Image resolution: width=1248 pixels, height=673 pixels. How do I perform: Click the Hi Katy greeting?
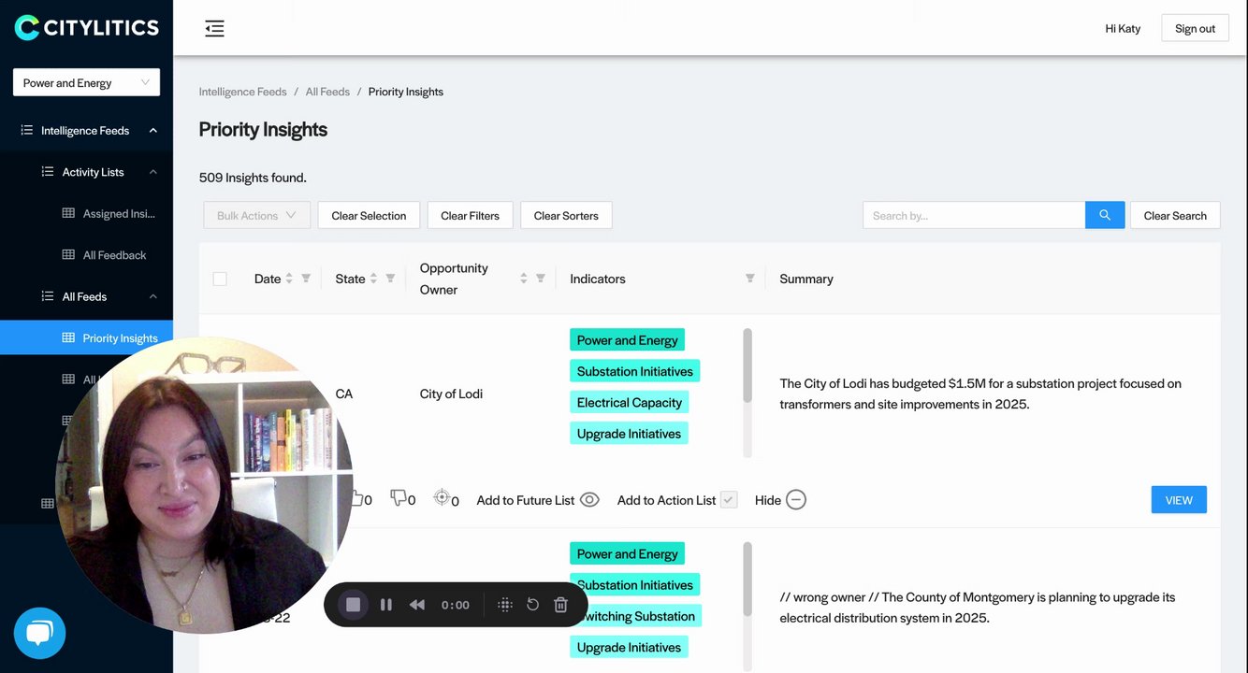[x=1123, y=28]
